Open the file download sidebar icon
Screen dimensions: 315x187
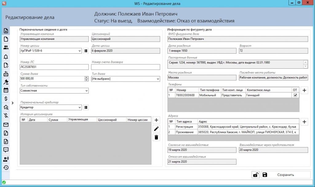click(6, 31)
